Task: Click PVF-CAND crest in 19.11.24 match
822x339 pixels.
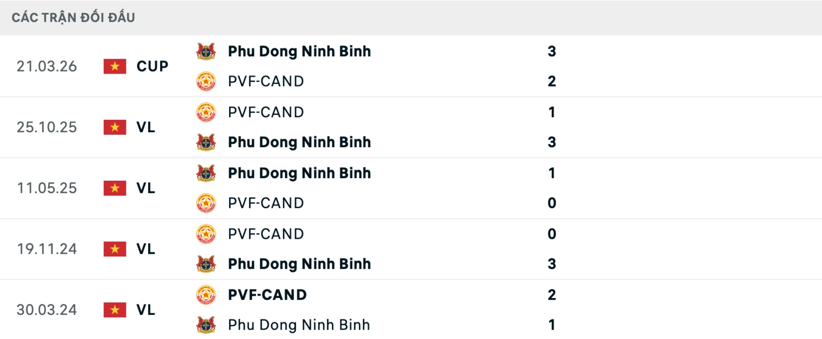Action: pyautogui.click(x=206, y=234)
